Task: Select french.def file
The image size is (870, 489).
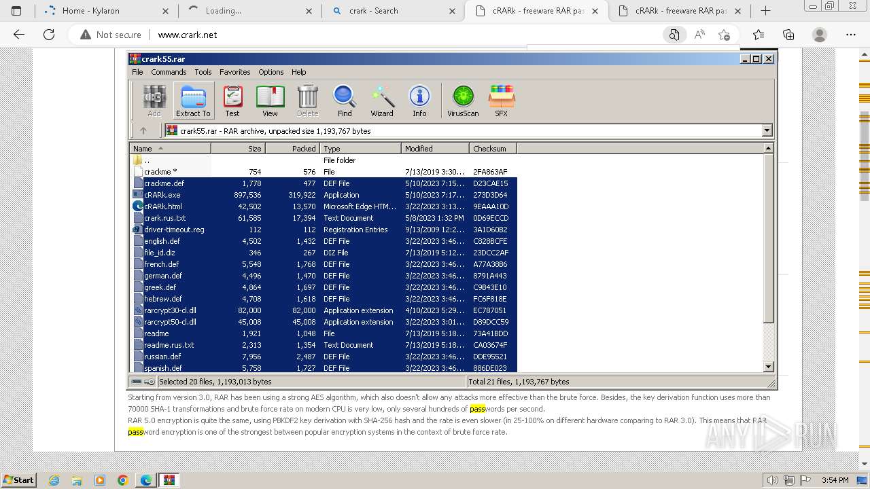Action: pyautogui.click(x=324, y=264)
